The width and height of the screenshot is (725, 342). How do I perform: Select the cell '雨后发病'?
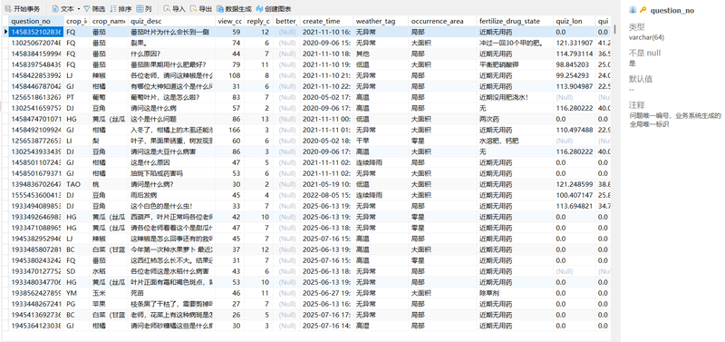click(171, 195)
